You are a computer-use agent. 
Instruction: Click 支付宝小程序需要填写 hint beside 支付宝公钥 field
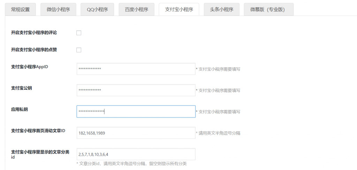coord(219,91)
